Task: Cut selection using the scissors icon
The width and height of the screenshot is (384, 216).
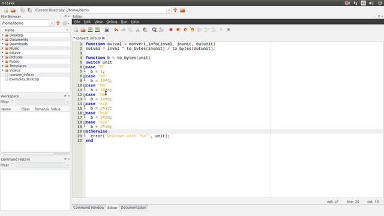Action: 137,29
